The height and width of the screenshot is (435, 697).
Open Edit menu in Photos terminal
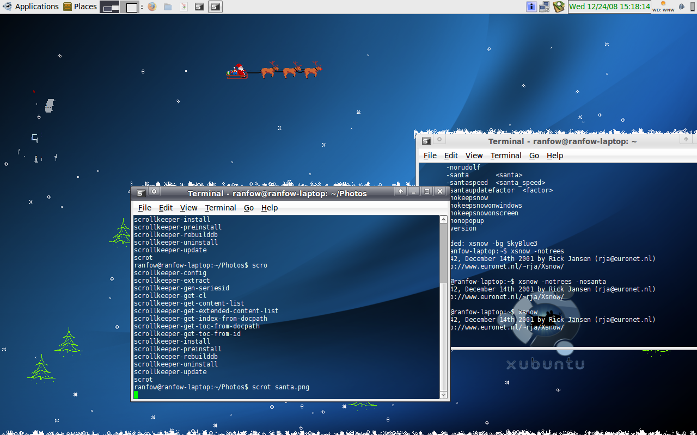pos(166,208)
